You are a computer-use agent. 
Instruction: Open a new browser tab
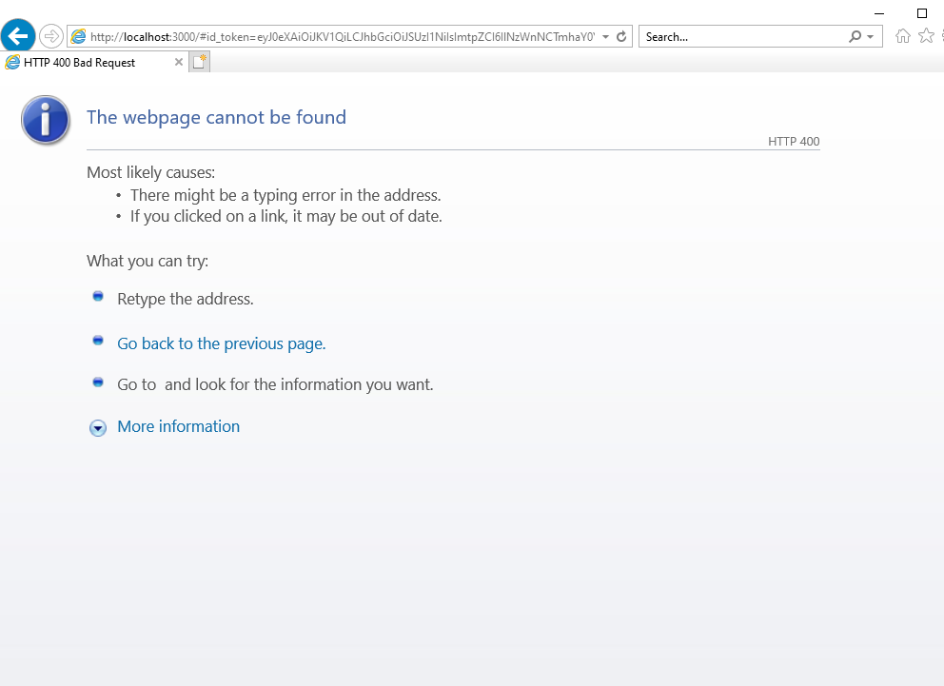(198, 61)
